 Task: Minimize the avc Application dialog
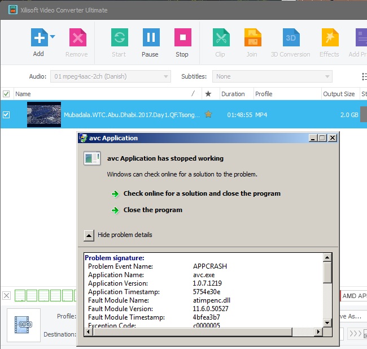(313, 138)
